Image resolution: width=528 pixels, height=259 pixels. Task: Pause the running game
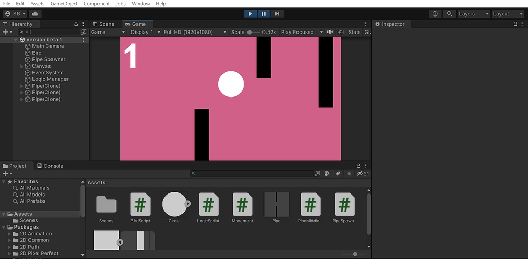263,14
